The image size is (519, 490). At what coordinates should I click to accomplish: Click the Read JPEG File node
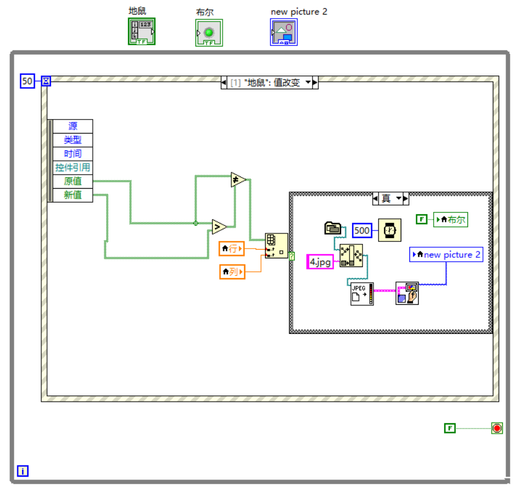[362, 294]
